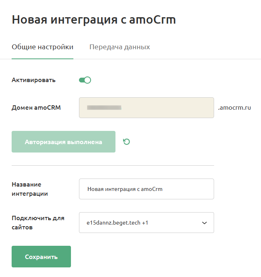Click e15dannz.beget.tech +1 selected value
The height and width of the screenshot is (277, 261).
pos(117,223)
